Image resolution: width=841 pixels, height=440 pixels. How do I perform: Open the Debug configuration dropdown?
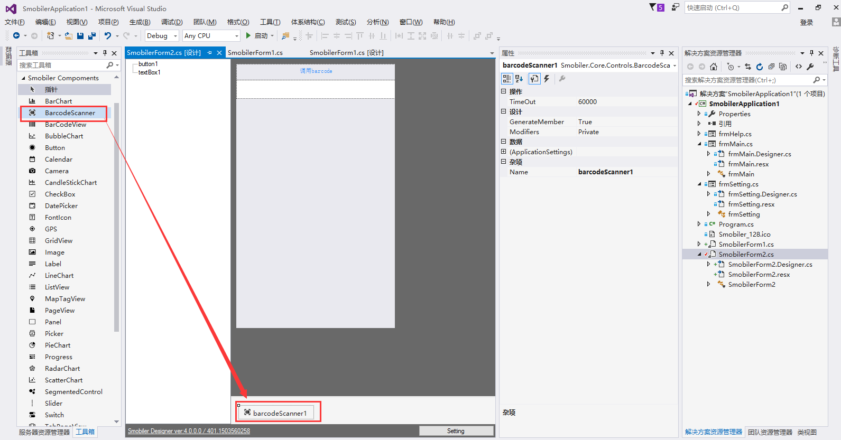tap(162, 35)
